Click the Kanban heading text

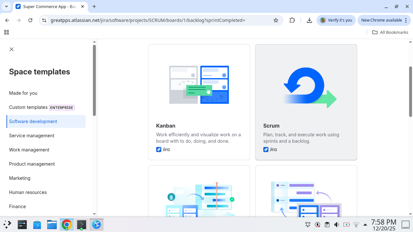click(x=166, y=126)
